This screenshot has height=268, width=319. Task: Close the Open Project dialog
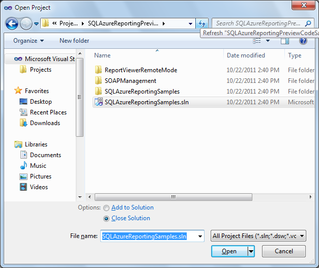click(x=304, y=5)
